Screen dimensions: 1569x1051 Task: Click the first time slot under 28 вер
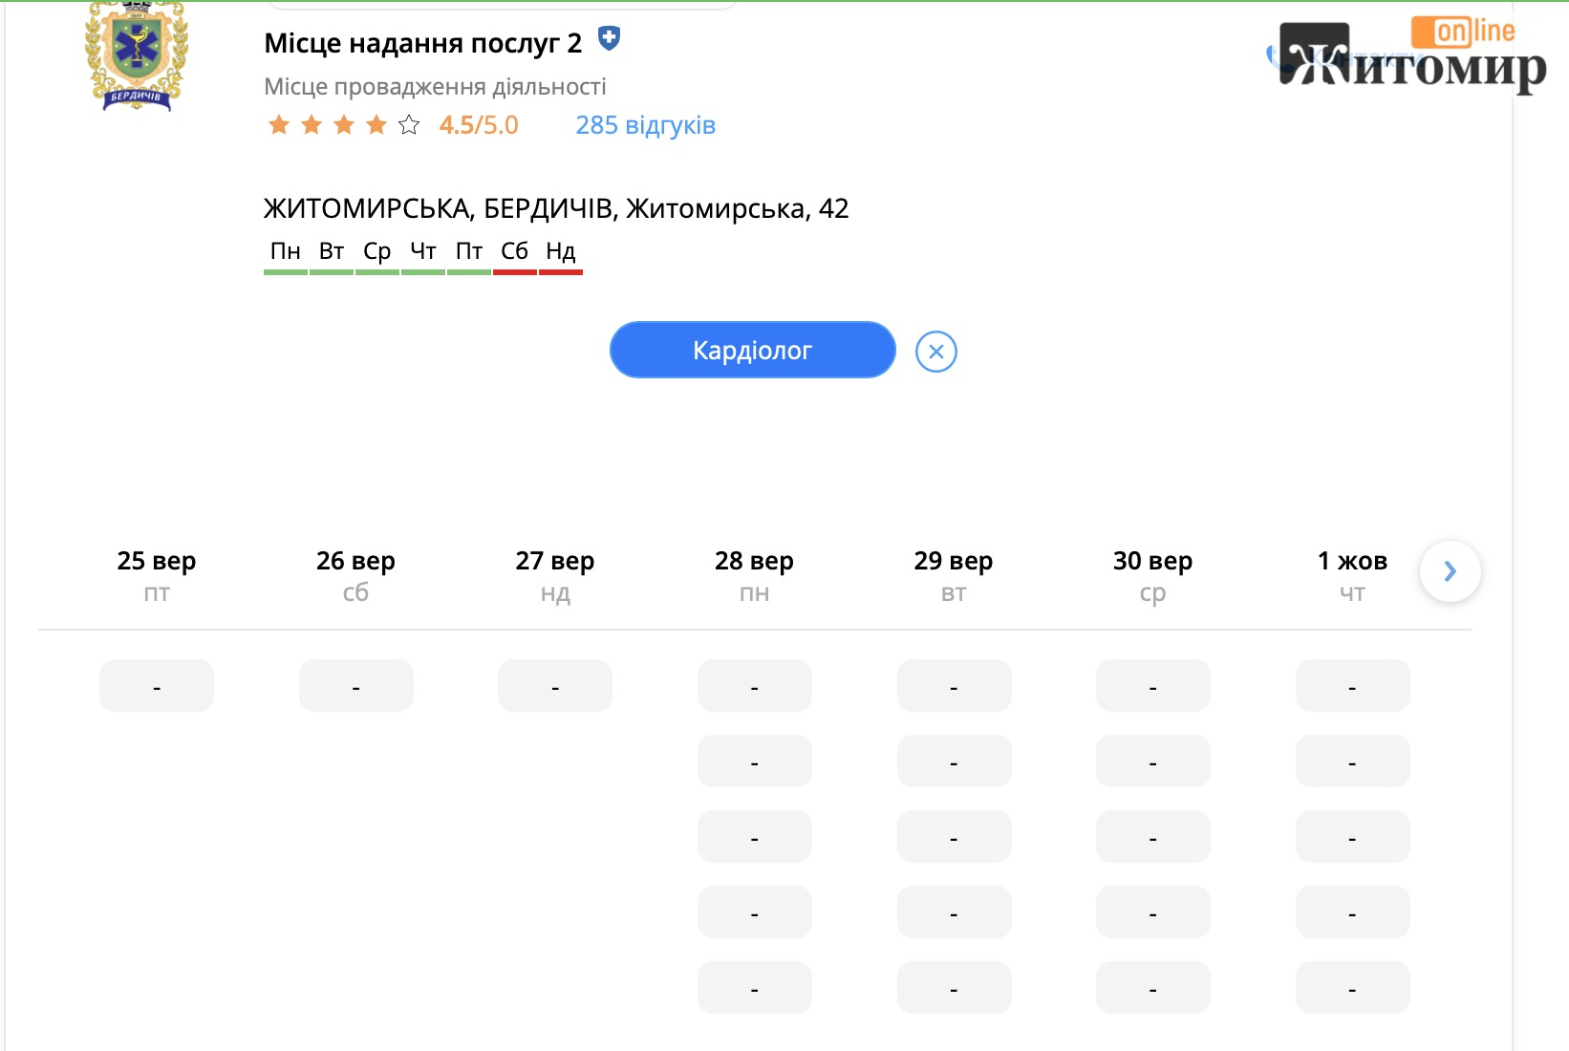(755, 686)
